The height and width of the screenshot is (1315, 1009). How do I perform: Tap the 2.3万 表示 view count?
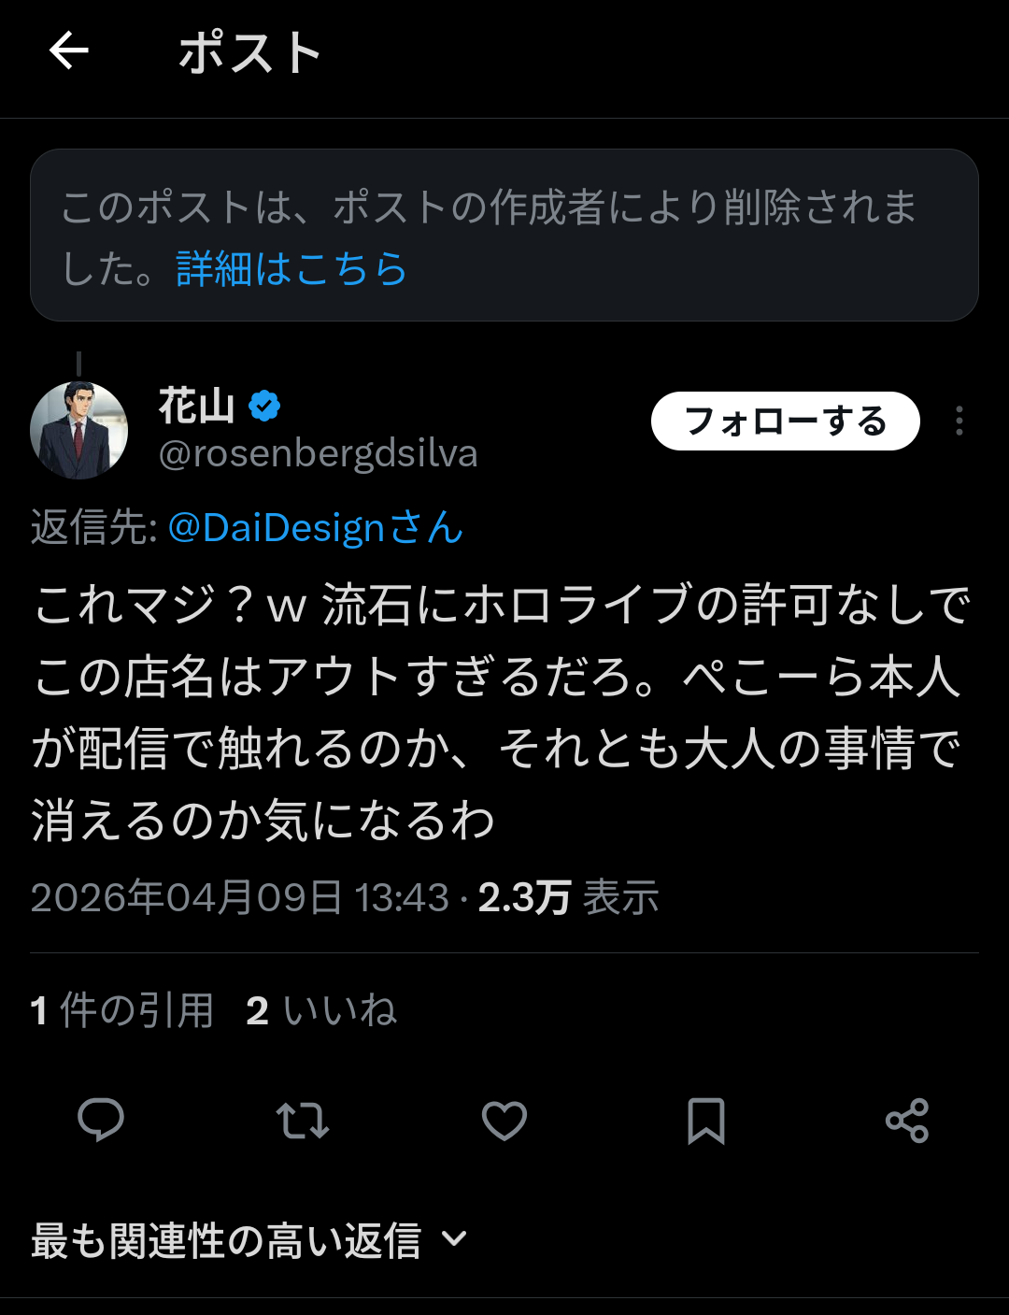click(x=568, y=898)
